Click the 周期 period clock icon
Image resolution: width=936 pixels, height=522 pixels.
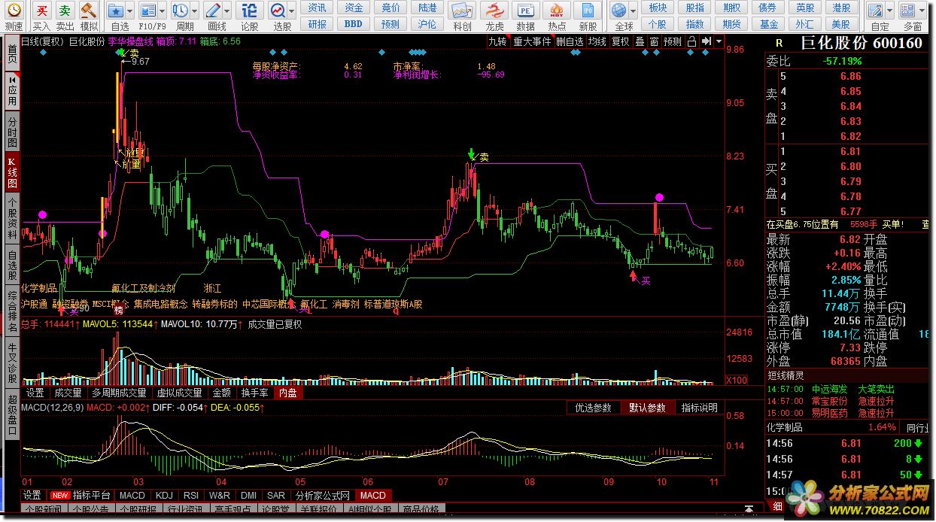(x=180, y=11)
